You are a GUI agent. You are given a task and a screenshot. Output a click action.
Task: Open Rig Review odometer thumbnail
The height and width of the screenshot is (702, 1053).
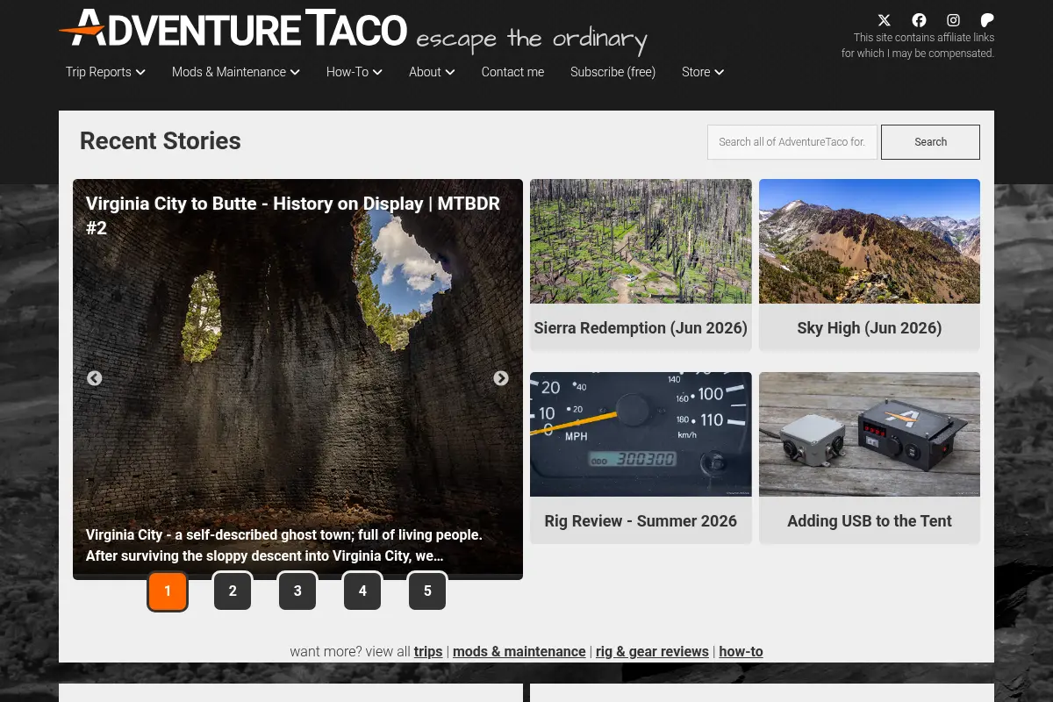click(641, 434)
